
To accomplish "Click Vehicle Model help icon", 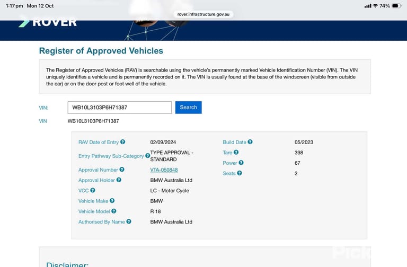I will coord(114,211).
